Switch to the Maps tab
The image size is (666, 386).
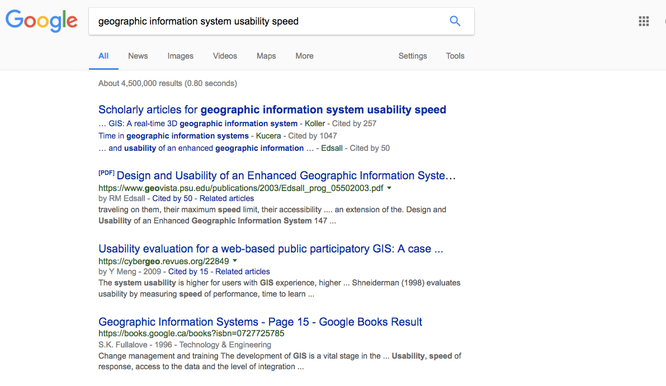click(x=266, y=56)
